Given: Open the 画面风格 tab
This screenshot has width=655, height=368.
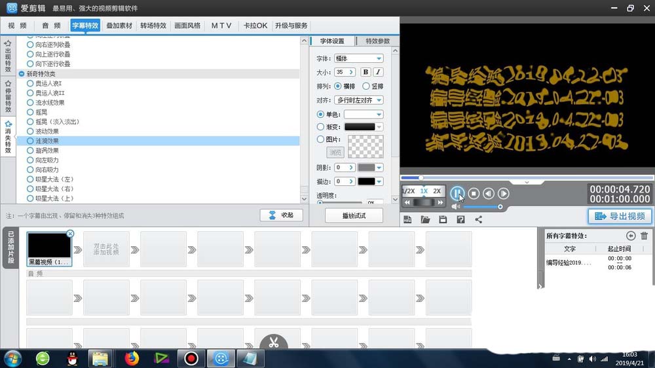Looking at the screenshot, I should click(187, 26).
